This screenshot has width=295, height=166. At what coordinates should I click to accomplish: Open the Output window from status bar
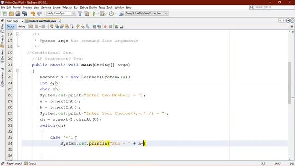pyautogui.click(x=30, y=163)
